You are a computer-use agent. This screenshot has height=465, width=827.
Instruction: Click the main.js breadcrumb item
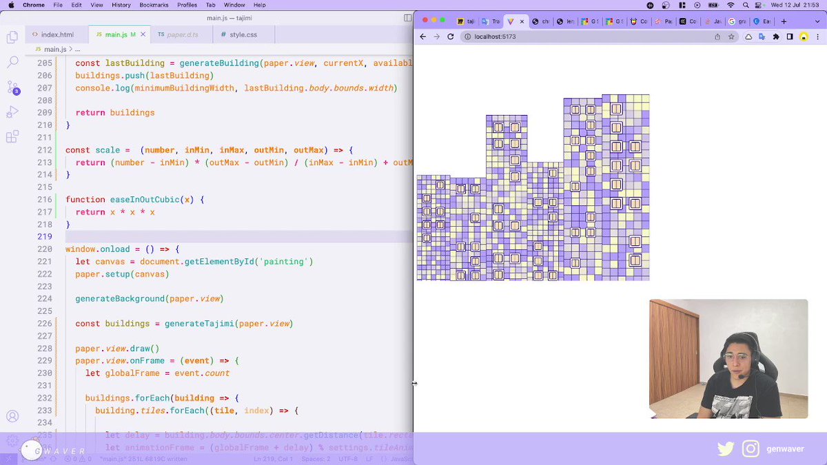(x=55, y=49)
